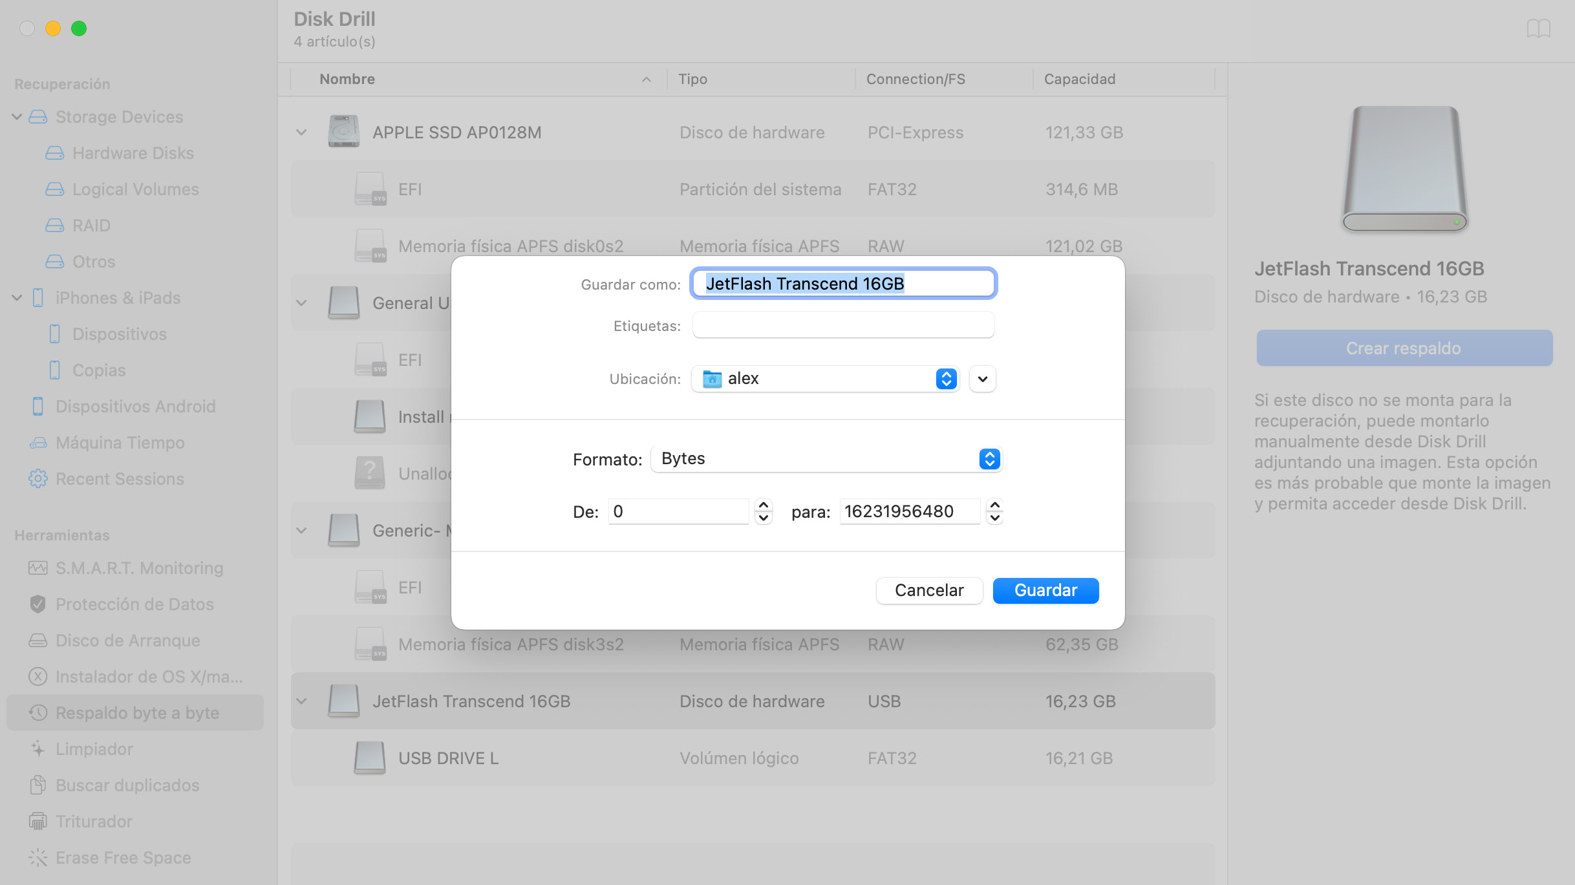Click the Hardware Disks sidebar icon
The width and height of the screenshot is (1575, 885).
click(x=55, y=153)
